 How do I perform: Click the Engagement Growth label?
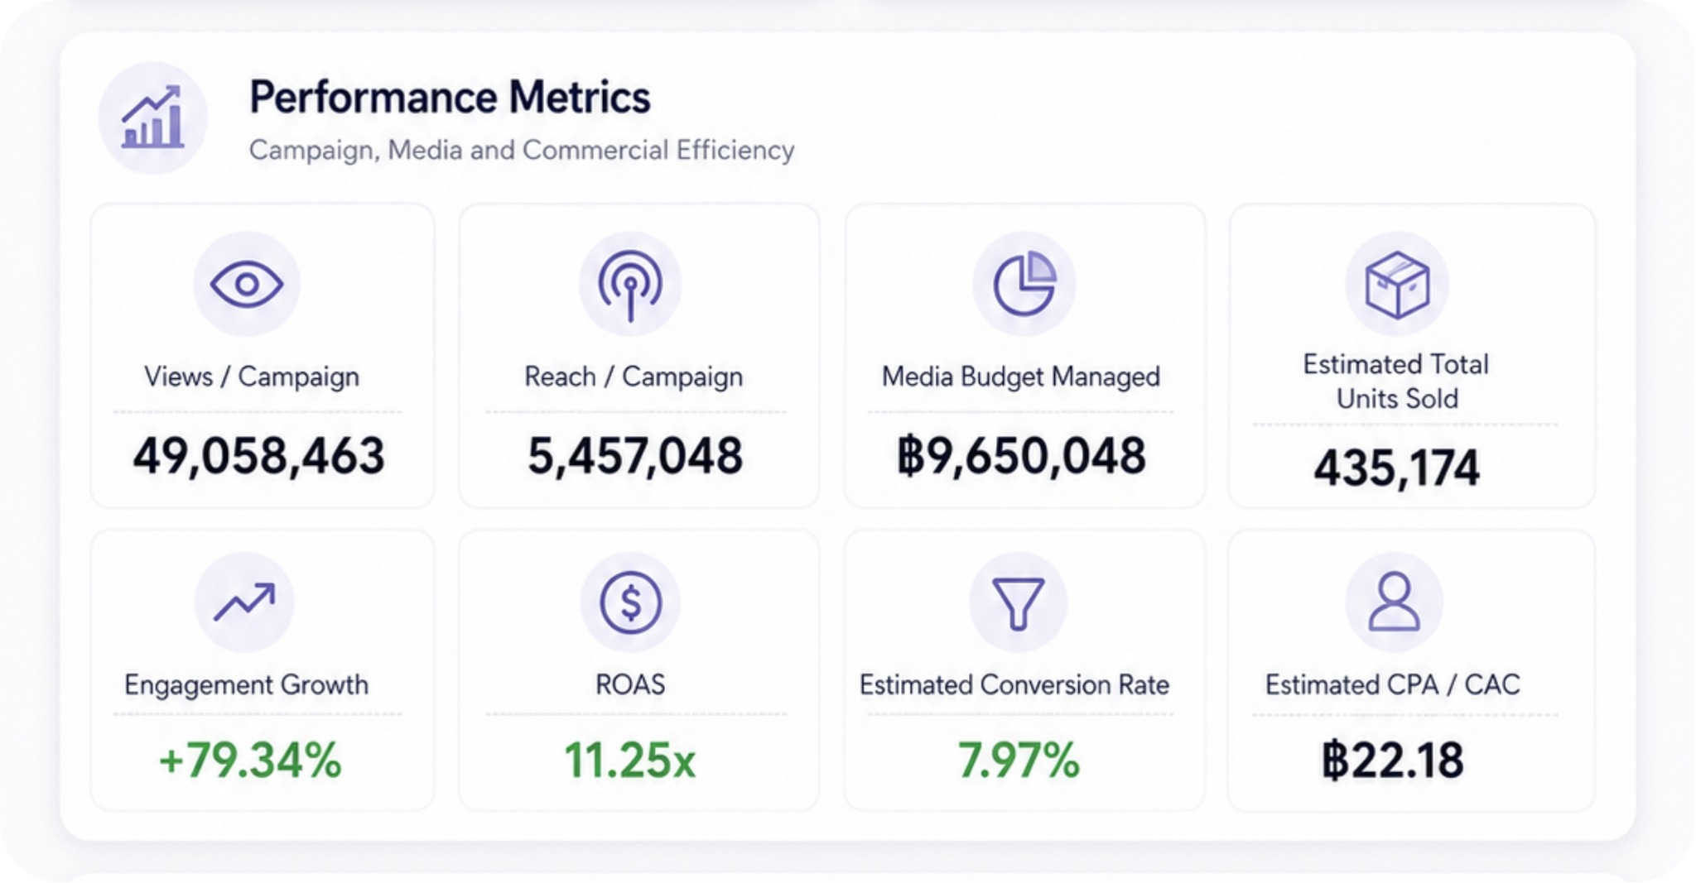247,684
